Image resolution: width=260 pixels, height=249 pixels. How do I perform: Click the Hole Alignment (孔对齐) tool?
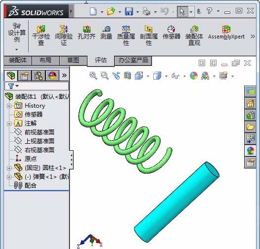(x=87, y=33)
